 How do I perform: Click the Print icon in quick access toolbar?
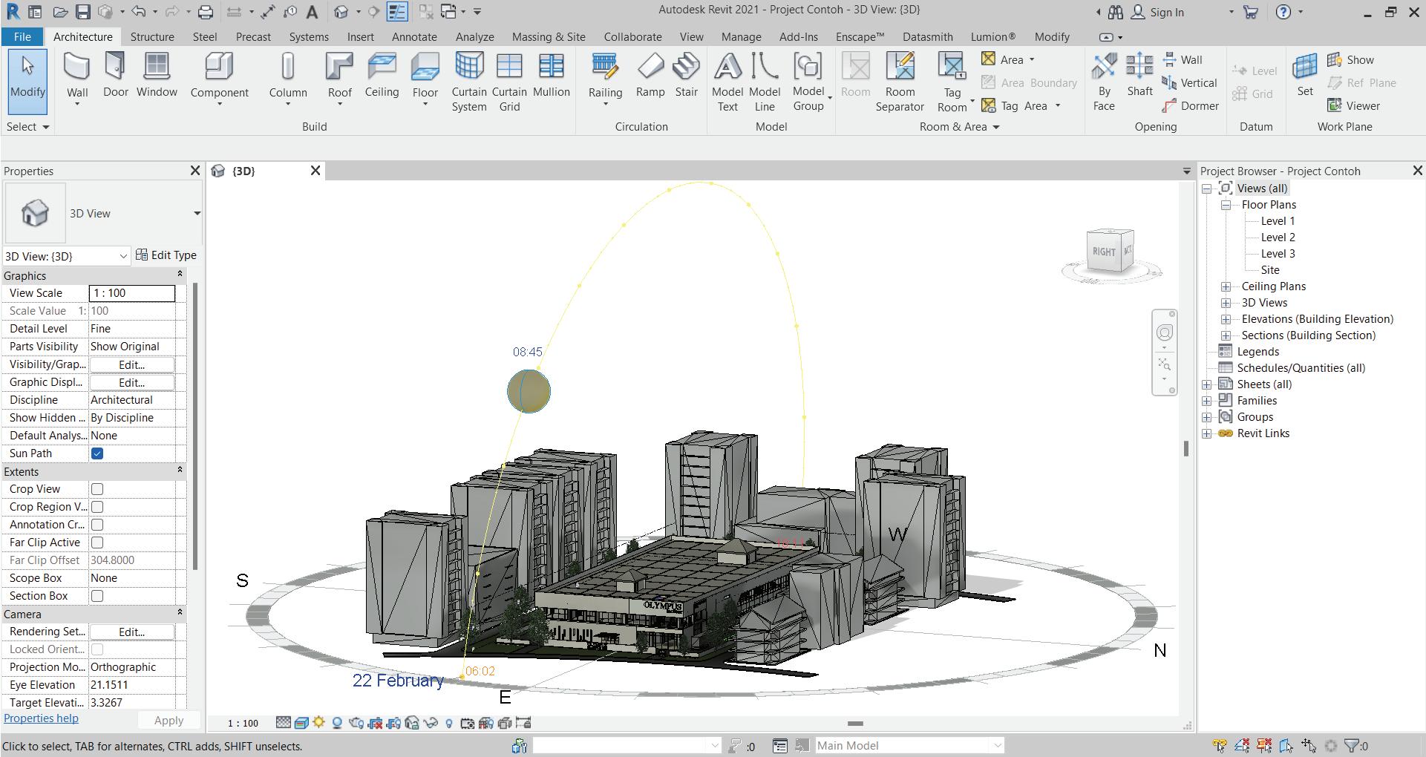point(206,12)
